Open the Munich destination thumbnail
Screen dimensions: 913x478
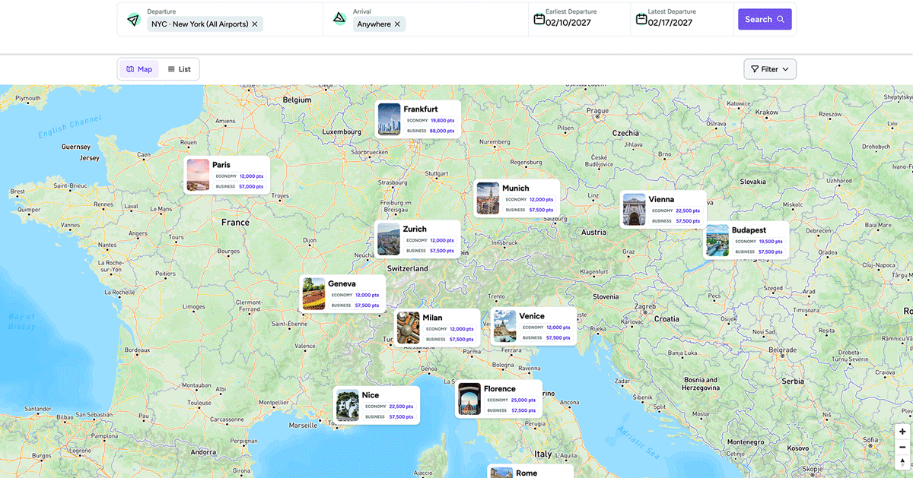[x=488, y=198]
